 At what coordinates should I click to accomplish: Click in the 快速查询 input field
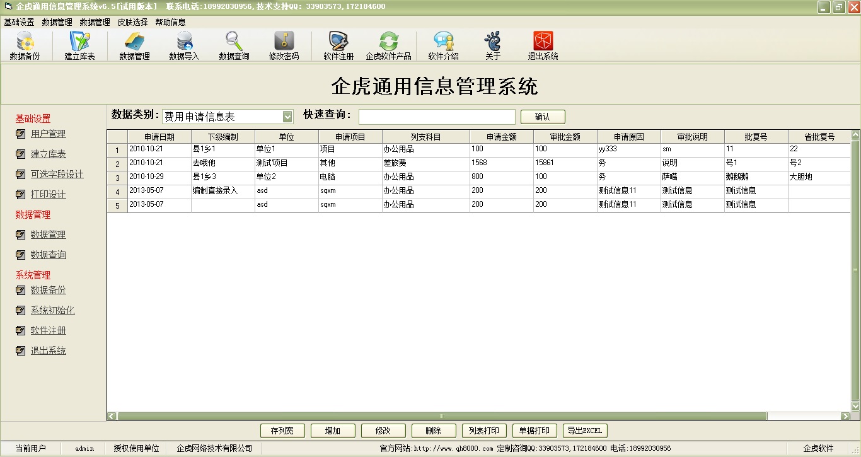pyautogui.click(x=437, y=117)
